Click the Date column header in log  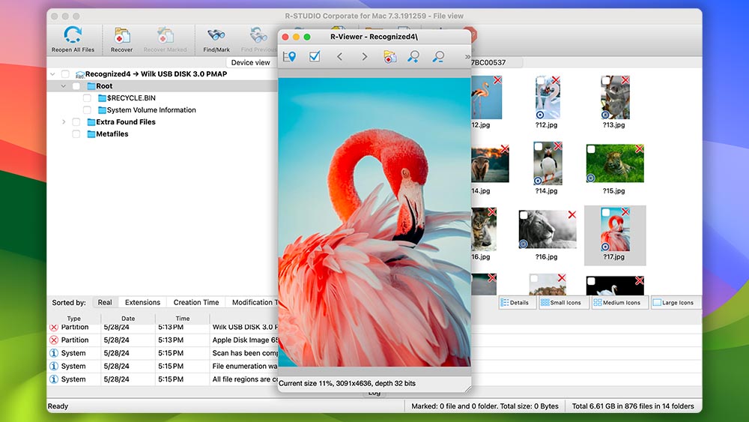(128, 319)
